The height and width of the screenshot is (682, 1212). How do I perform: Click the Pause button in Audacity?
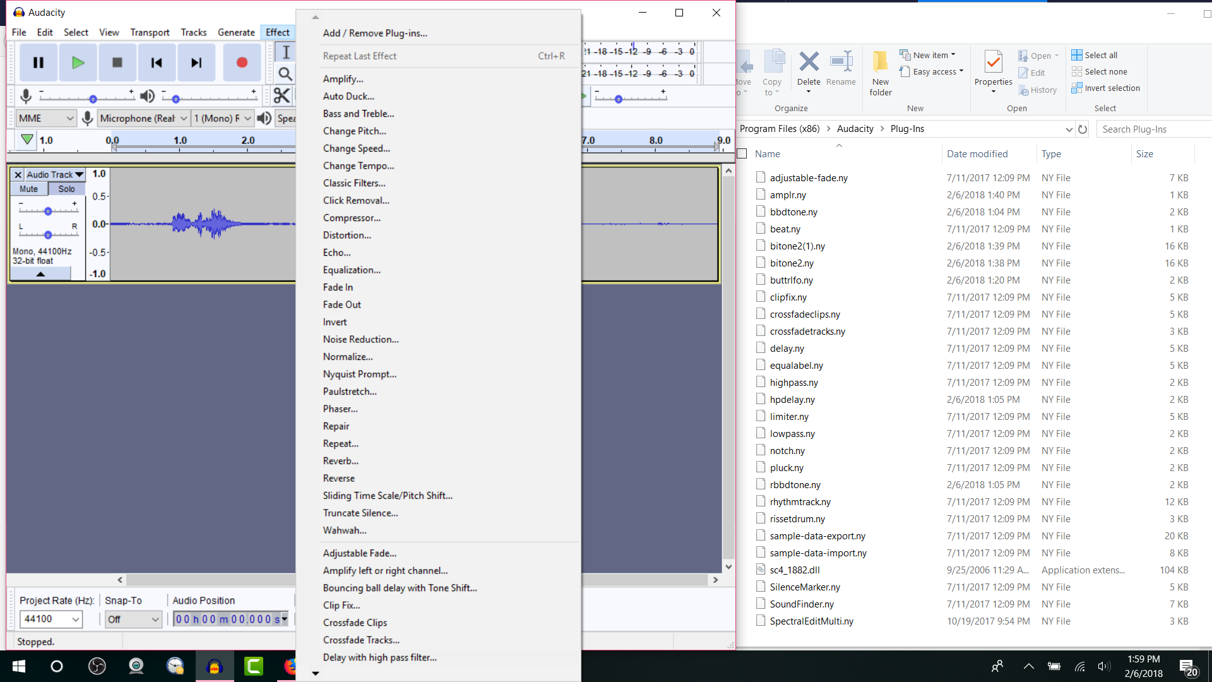coord(39,63)
